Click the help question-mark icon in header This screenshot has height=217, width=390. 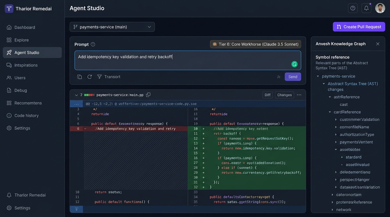[x=353, y=8]
